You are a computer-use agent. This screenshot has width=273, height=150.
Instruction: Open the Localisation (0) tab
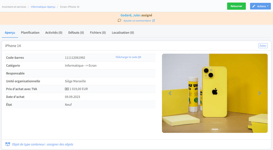123,32
